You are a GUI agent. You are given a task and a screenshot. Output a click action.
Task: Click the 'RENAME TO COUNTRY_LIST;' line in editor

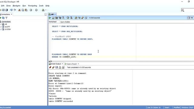64,57
